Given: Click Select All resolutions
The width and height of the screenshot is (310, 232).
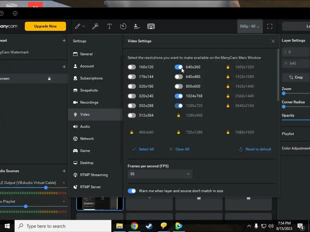Looking at the screenshot, I should point(143,149).
